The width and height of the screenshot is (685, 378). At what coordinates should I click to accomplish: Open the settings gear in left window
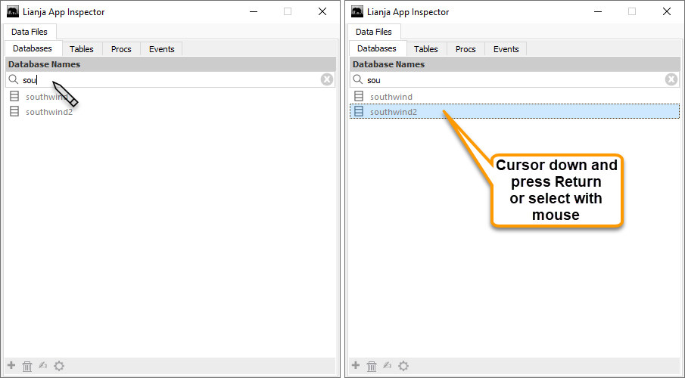(59, 366)
